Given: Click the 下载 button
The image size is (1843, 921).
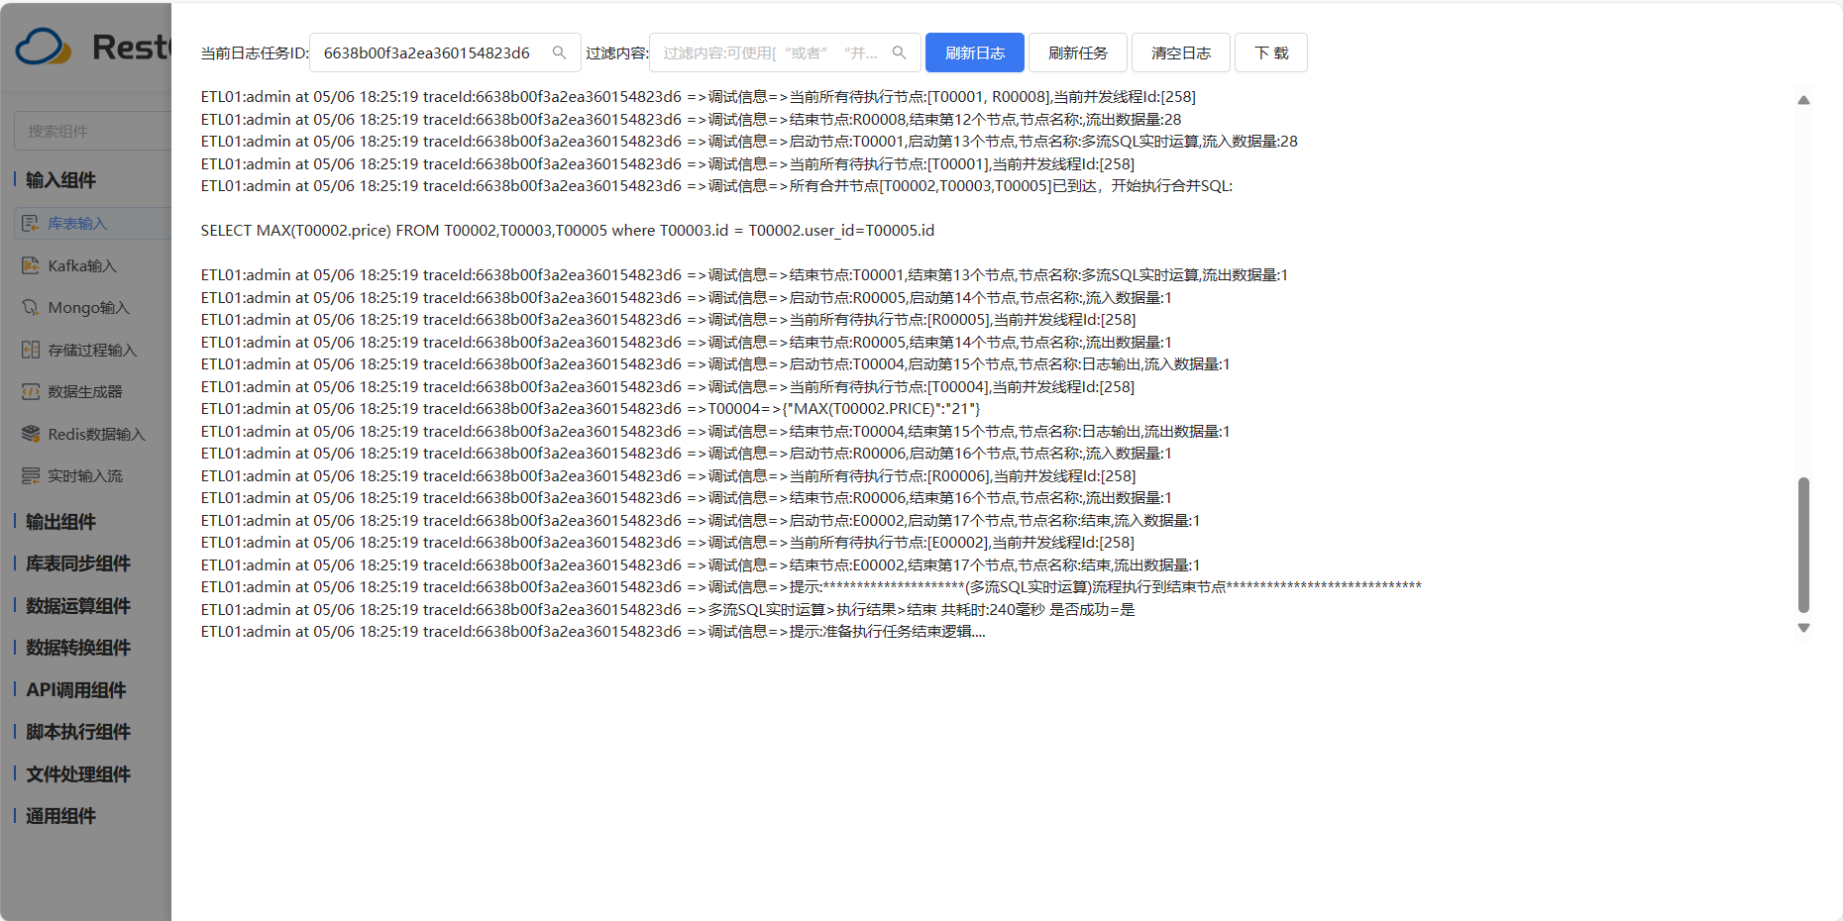Looking at the screenshot, I should tap(1271, 52).
